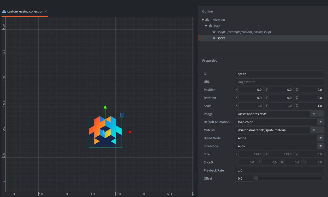This screenshot has width=328, height=197.
Task: Open the Default Animation dropdown
Action: [320, 122]
